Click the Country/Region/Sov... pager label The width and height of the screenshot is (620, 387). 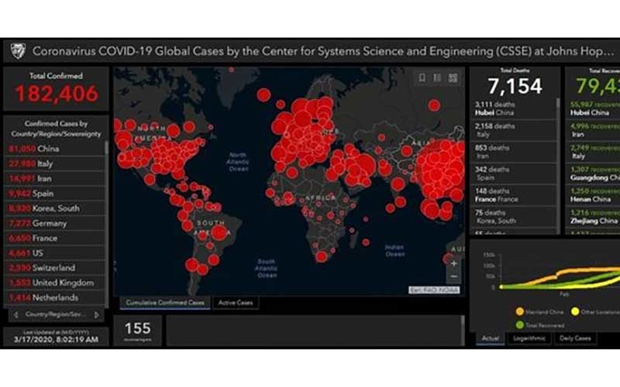(x=55, y=315)
